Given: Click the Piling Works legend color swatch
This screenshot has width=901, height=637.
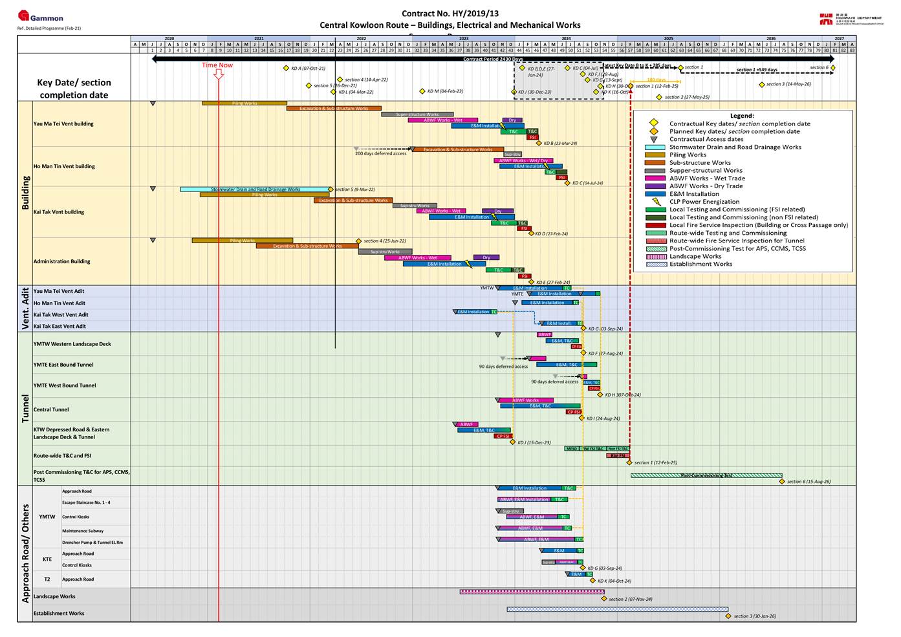Looking at the screenshot, I should (x=655, y=155).
